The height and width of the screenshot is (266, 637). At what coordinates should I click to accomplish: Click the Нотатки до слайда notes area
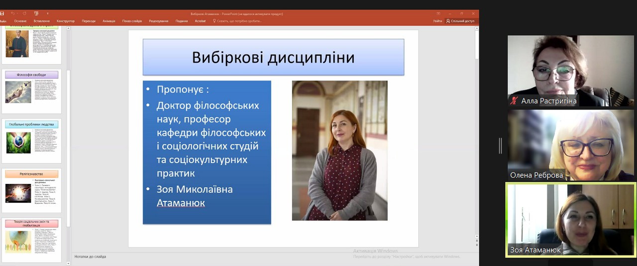90,257
